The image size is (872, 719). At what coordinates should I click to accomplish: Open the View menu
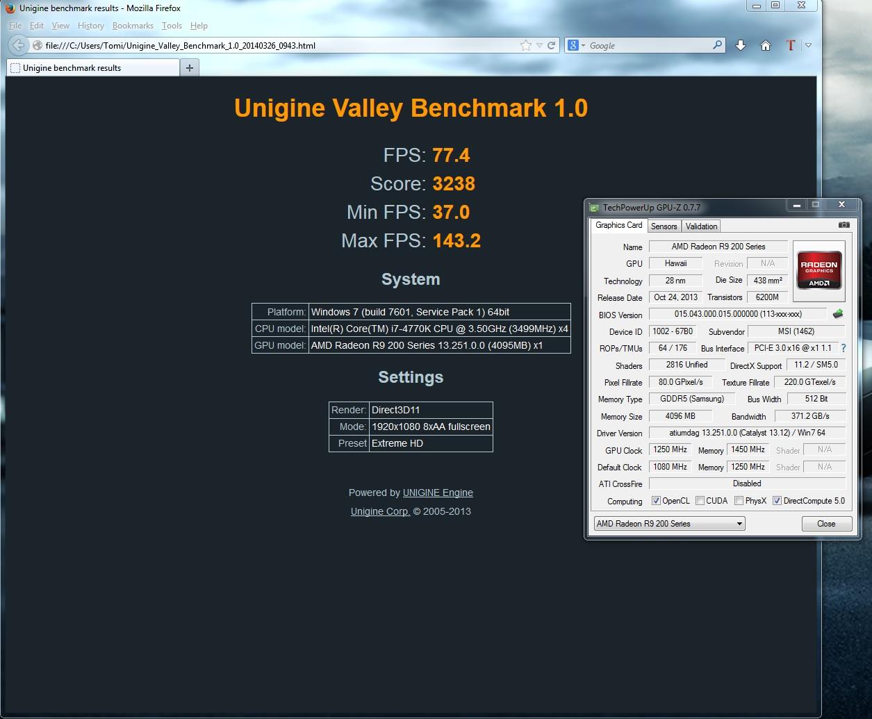pos(60,26)
